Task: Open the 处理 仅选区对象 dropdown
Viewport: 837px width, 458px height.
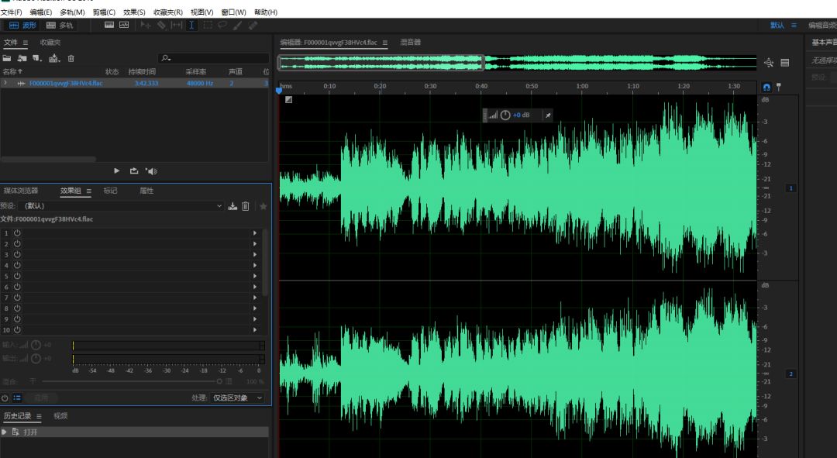Action: coord(237,398)
